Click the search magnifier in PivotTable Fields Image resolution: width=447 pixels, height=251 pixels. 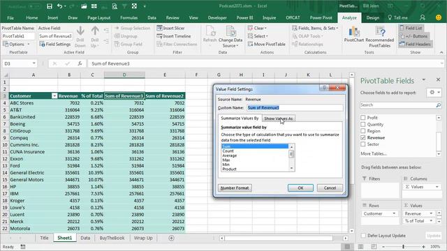coord(438,105)
